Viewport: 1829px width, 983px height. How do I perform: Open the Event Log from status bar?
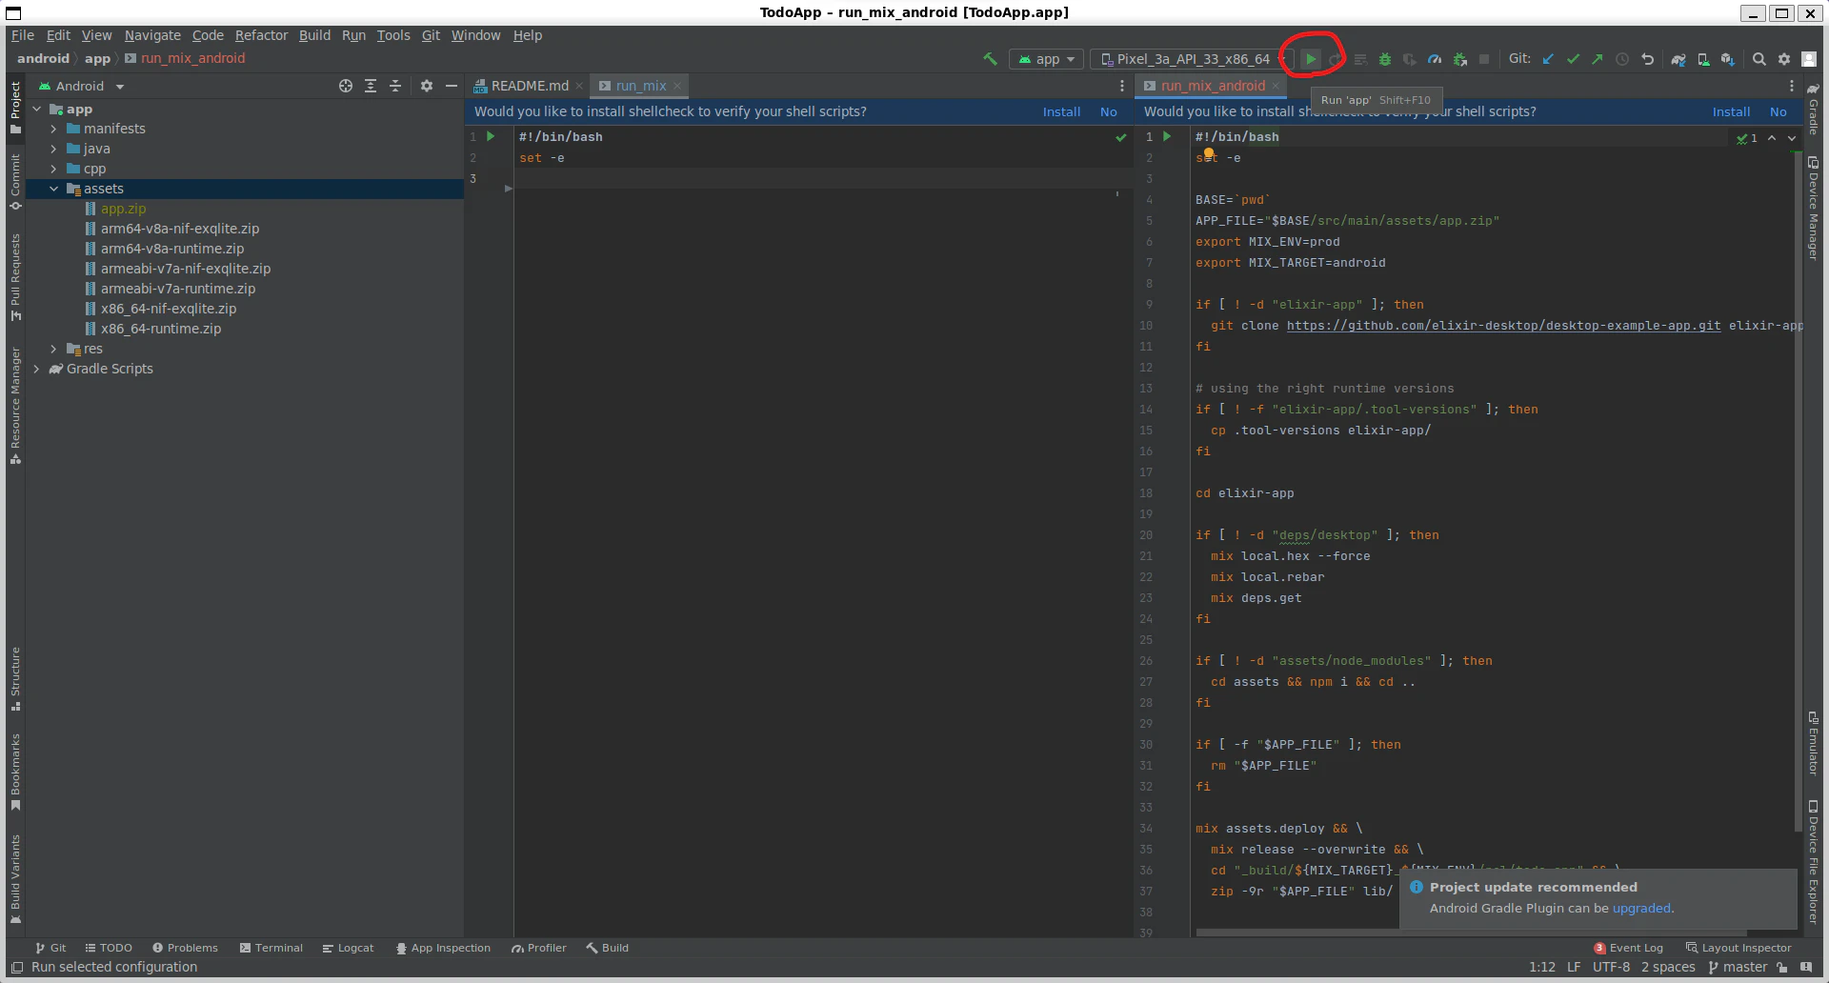click(x=1628, y=948)
